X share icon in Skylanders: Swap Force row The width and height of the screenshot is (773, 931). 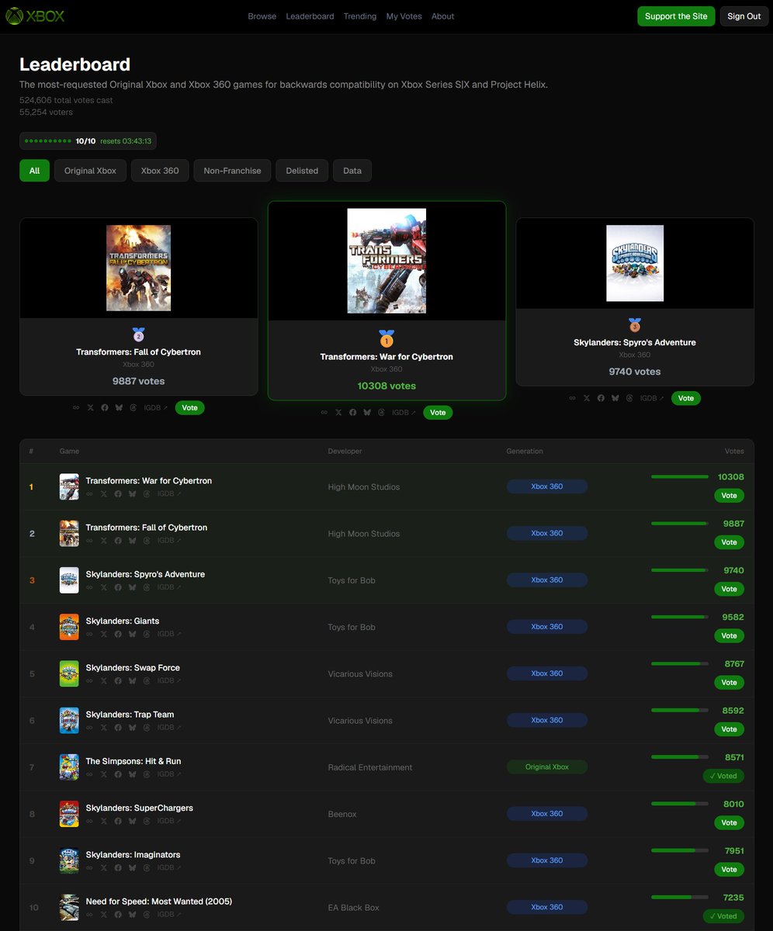click(x=104, y=680)
